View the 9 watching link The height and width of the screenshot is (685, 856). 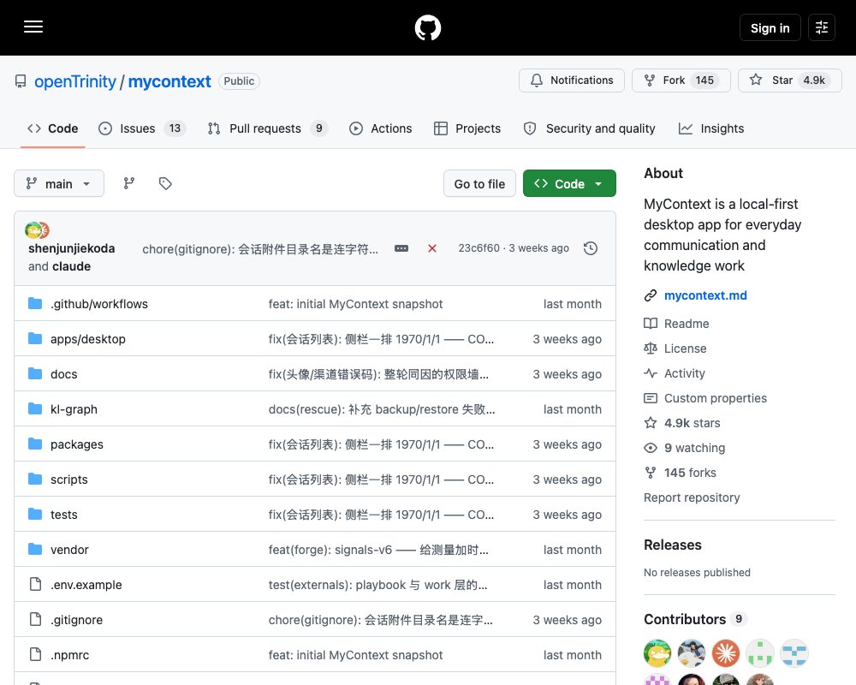click(694, 448)
